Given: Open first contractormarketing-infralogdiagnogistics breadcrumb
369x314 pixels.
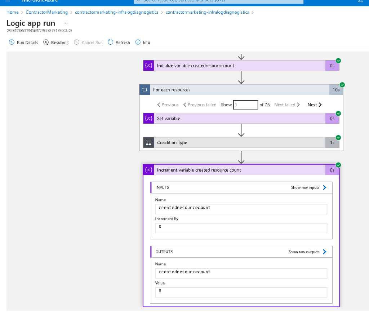Looking at the screenshot, I should point(116,12).
